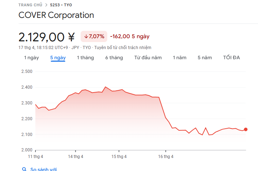Click the red endpoint dot on the chart
This screenshot has height=171, width=258.
pos(246,129)
